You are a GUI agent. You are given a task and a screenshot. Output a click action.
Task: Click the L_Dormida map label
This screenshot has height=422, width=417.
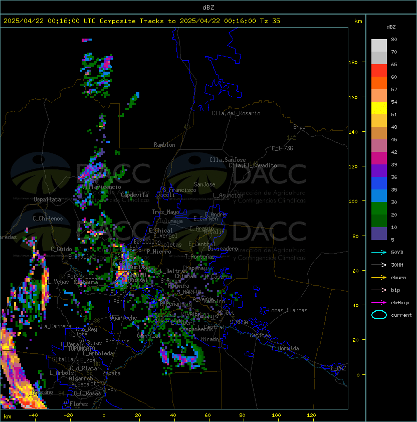pos(285,348)
